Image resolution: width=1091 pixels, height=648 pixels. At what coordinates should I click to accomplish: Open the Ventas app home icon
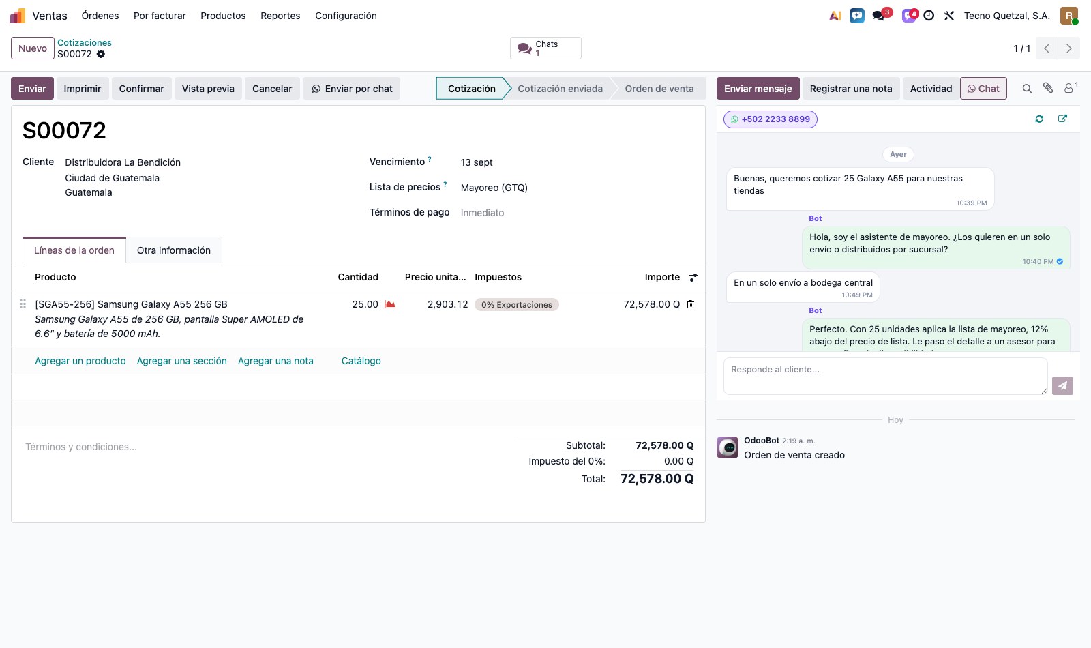click(18, 16)
